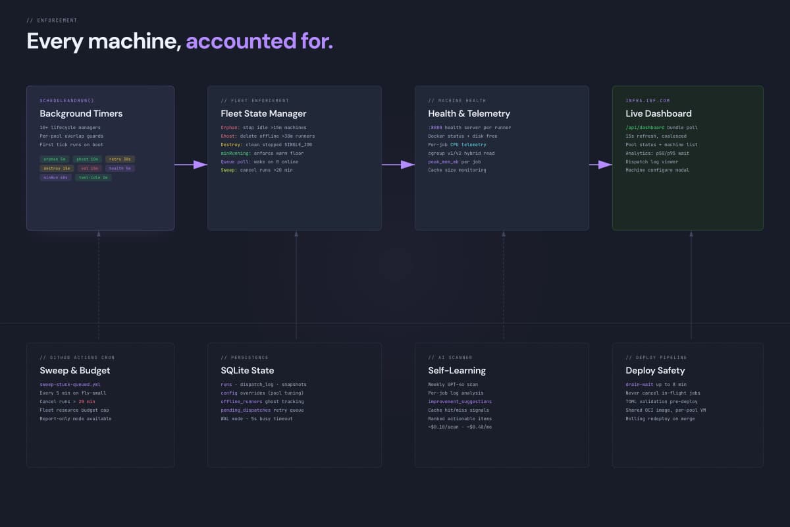790x527 pixels.
Task: Click the '// FLEET ENFORCEMENT' label
Action: [x=255, y=100]
